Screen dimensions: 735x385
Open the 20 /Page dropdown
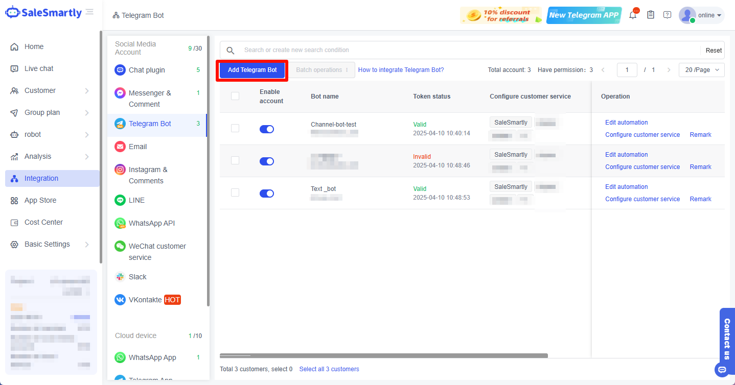point(701,70)
